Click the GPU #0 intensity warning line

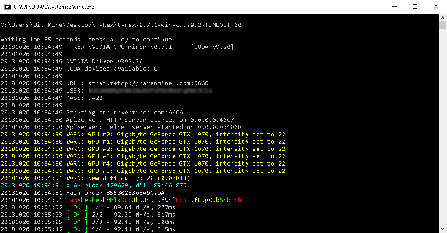pyautogui.click(x=176, y=135)
